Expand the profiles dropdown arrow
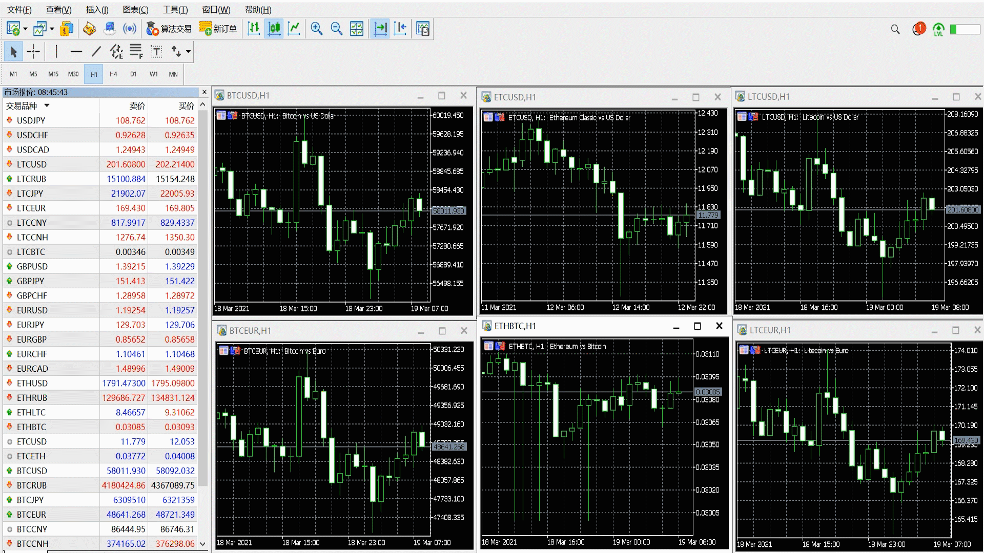The height and width of the screenshot is (553, 984). [51, 29]
